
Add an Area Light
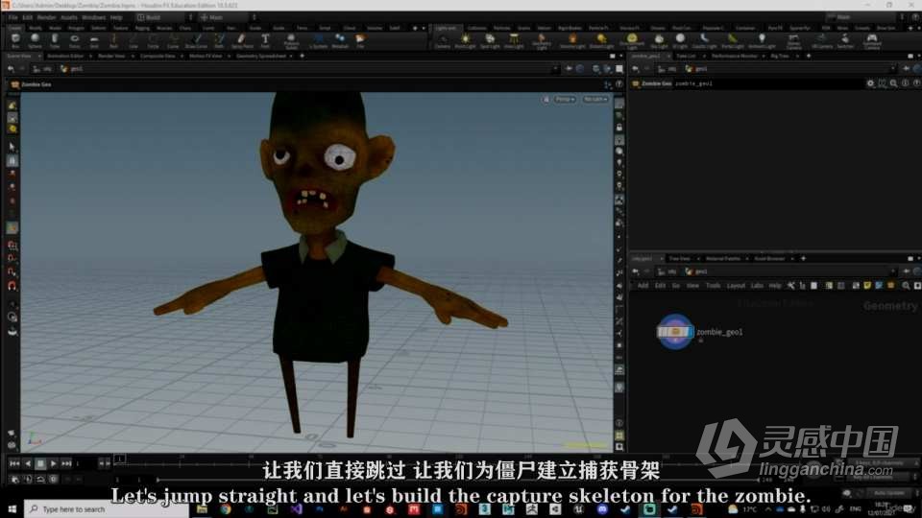[x=514, y=40]
